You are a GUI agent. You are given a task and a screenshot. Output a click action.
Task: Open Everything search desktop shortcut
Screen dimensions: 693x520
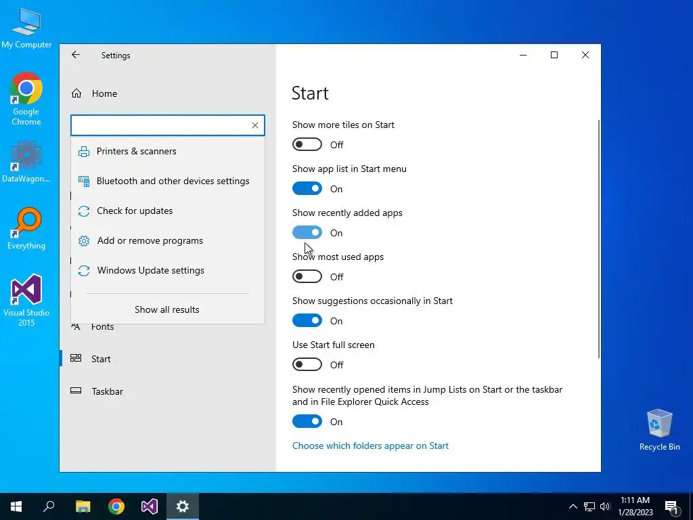pyautogui.click(x=26, y=229)
